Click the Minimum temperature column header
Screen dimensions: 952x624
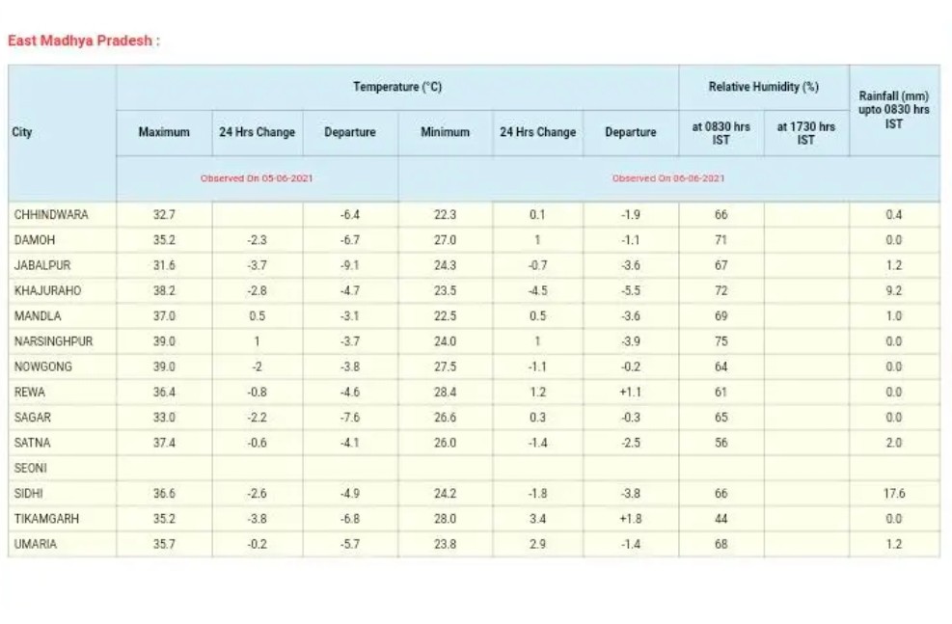click(x=445, y=132)
